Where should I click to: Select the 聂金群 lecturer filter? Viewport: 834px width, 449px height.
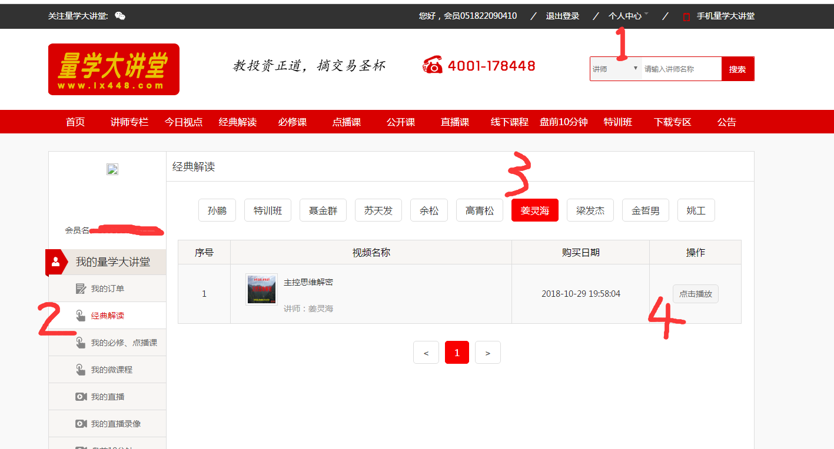(x=323, y=210)
